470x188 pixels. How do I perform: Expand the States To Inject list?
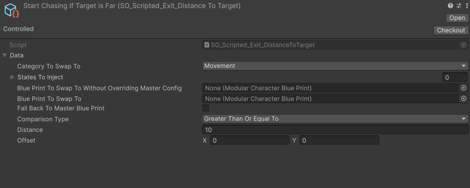(x=13, y=77)
